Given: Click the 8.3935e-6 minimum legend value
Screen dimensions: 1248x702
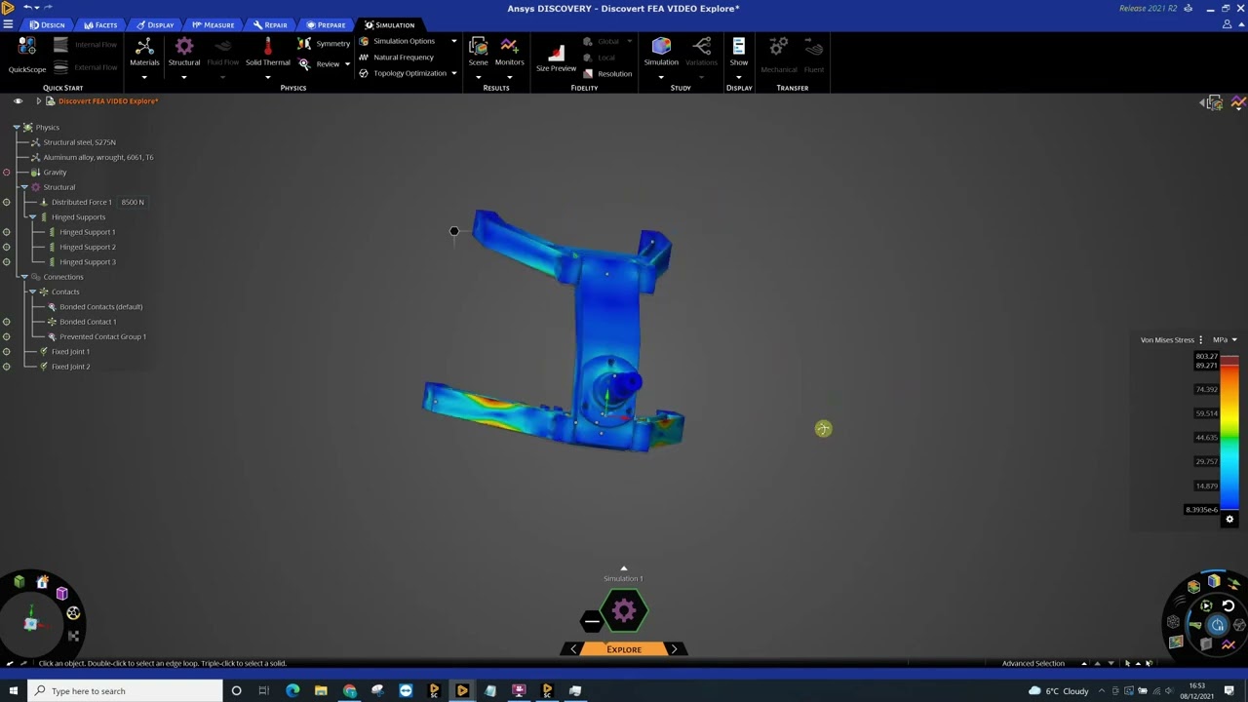Looking at the screenshot, I should click(1201, 510).
